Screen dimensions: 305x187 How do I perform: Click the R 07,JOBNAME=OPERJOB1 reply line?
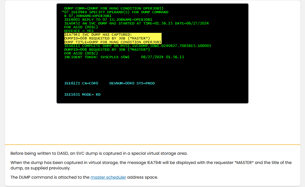[x=88, y=16]
